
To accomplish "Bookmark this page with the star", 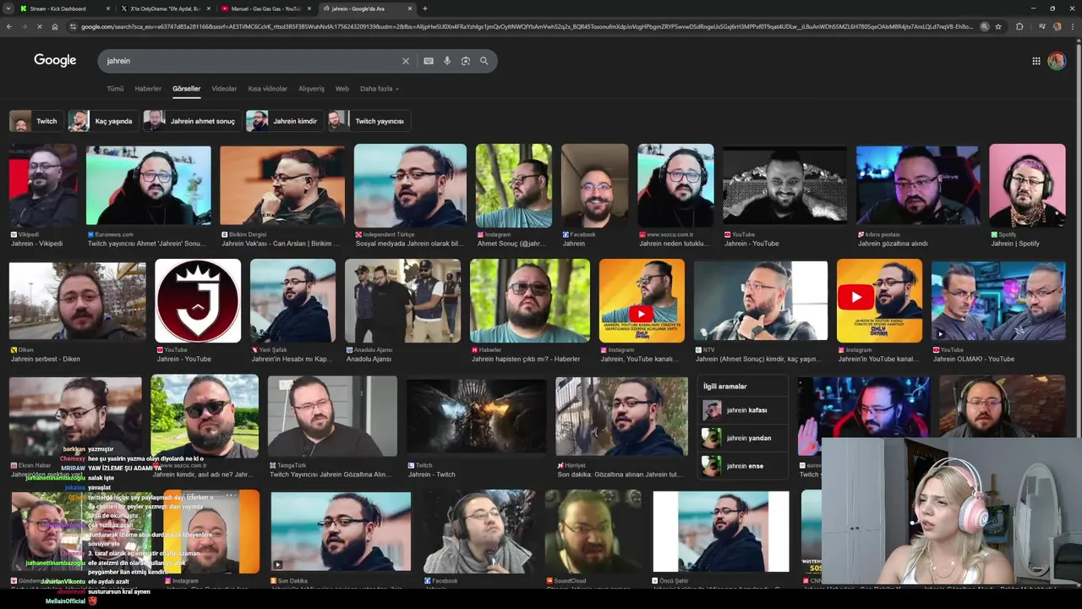I will click(998, 26).
